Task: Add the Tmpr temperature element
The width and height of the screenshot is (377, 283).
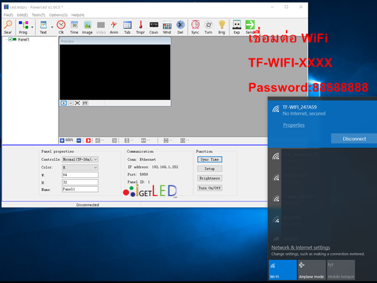Action: tap(140, 27)
